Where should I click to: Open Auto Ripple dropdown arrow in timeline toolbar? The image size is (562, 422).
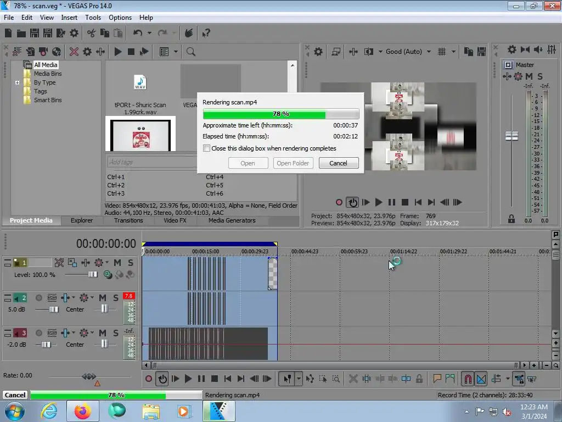[508, 379]
